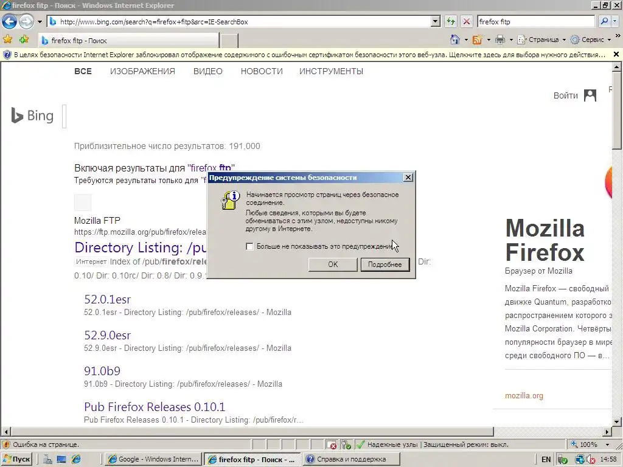Go forward with the Forward arrow button
This screenshot has height=467, width=623.
pyautogui.click(x=27, y=21)
